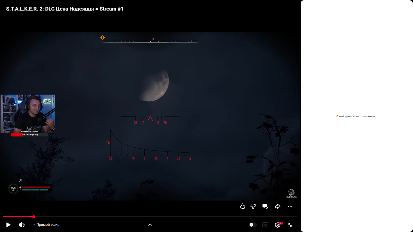Share the stream using arrow icon
413x232 pixels.
click(x=277, y=206)
